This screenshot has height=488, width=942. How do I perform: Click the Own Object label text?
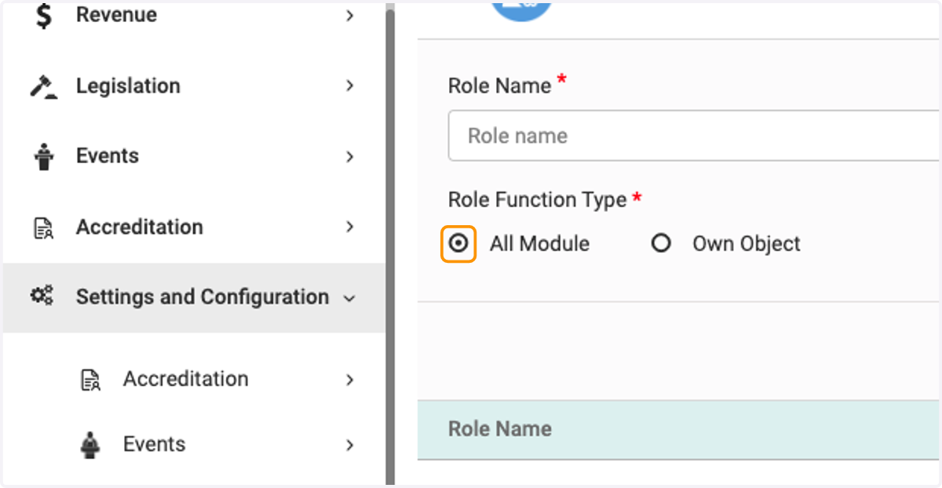(746, 243)
